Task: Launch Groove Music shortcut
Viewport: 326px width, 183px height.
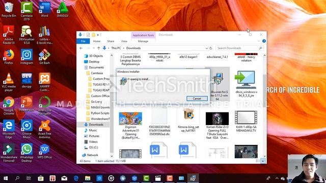Action: 26,129
